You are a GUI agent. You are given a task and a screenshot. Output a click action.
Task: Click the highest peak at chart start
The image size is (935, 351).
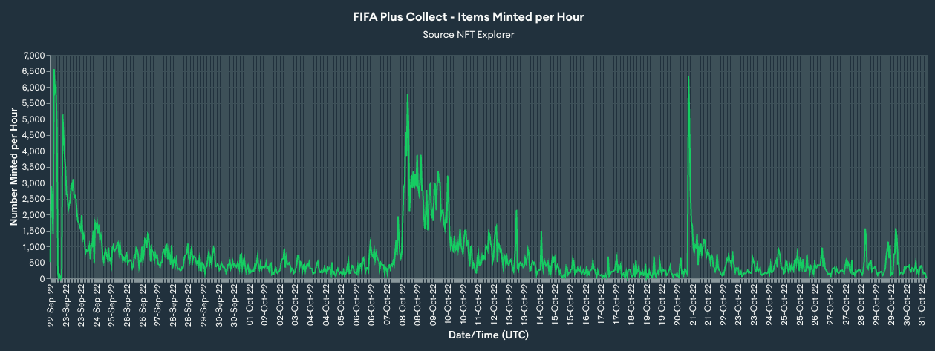(x=53, y=70)
